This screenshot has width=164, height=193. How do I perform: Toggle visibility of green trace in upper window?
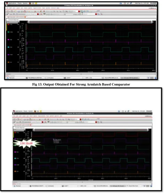pos(18,32)
